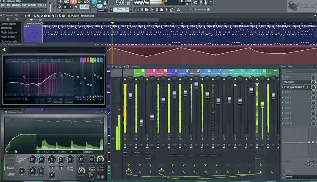Open the ADD menu

(x=9, y=5)
